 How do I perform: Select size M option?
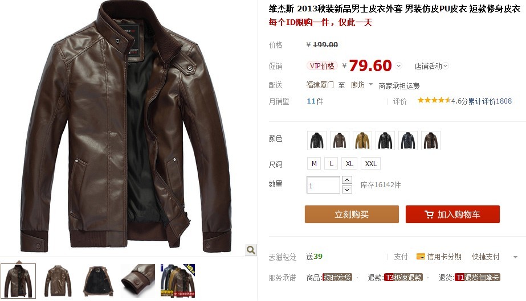[314, 163]
